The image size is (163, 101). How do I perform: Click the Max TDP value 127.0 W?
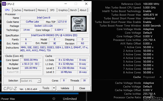tap(62, 22)
